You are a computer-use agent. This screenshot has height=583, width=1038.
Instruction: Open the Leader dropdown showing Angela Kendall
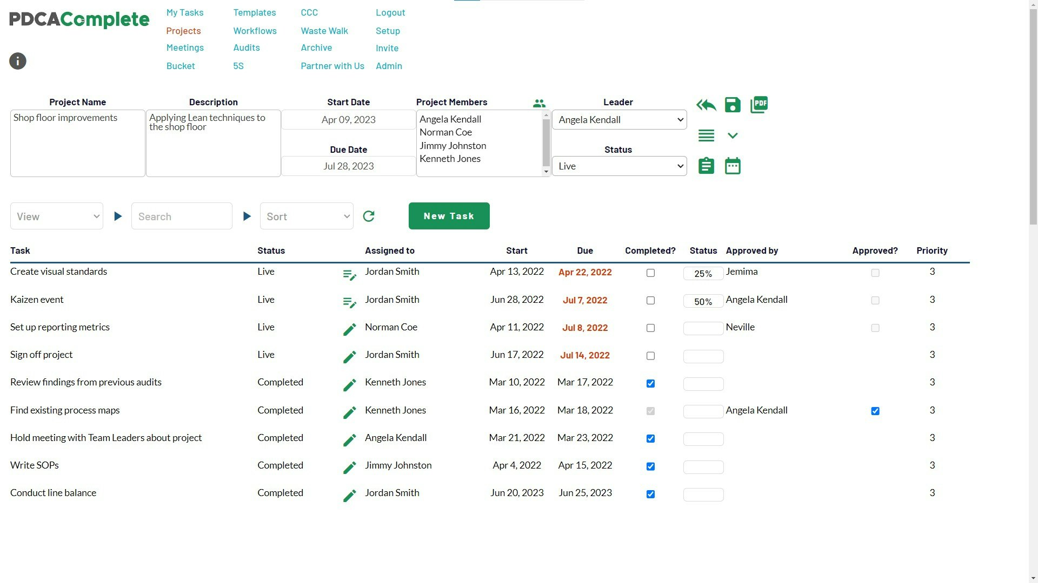pyautogui.click(x=619, y=120)
